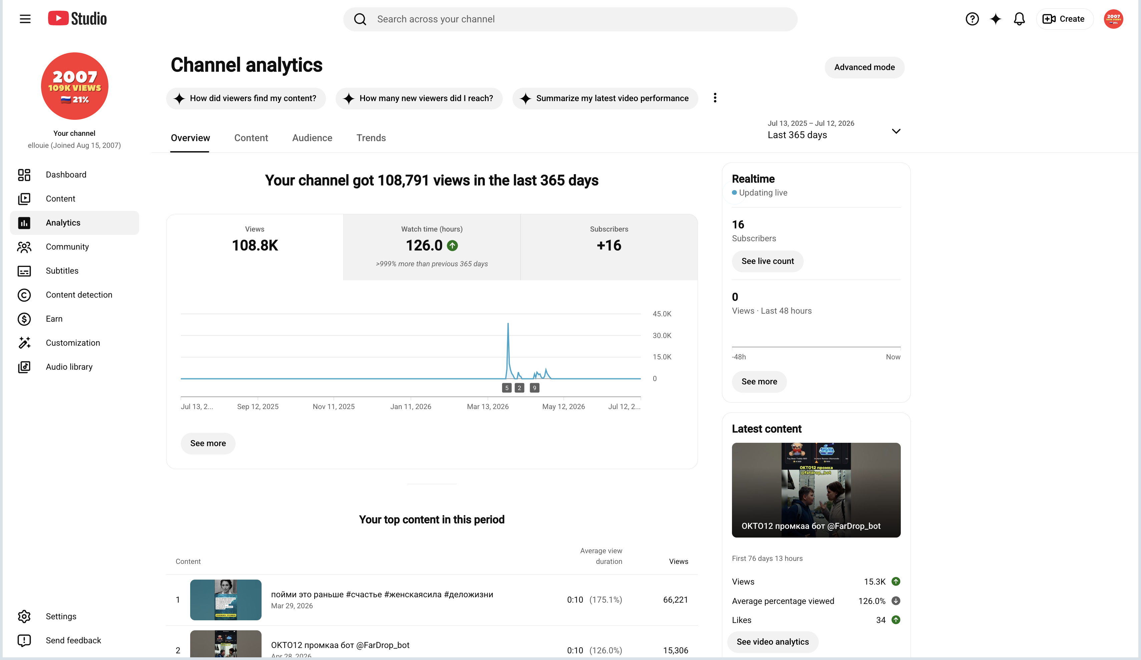Image resolution: width=1141 pixels, height=660 pixels.
Task: Open thumbnail of OKTO12 video ranked 2
Action: (x=226, y=644)
